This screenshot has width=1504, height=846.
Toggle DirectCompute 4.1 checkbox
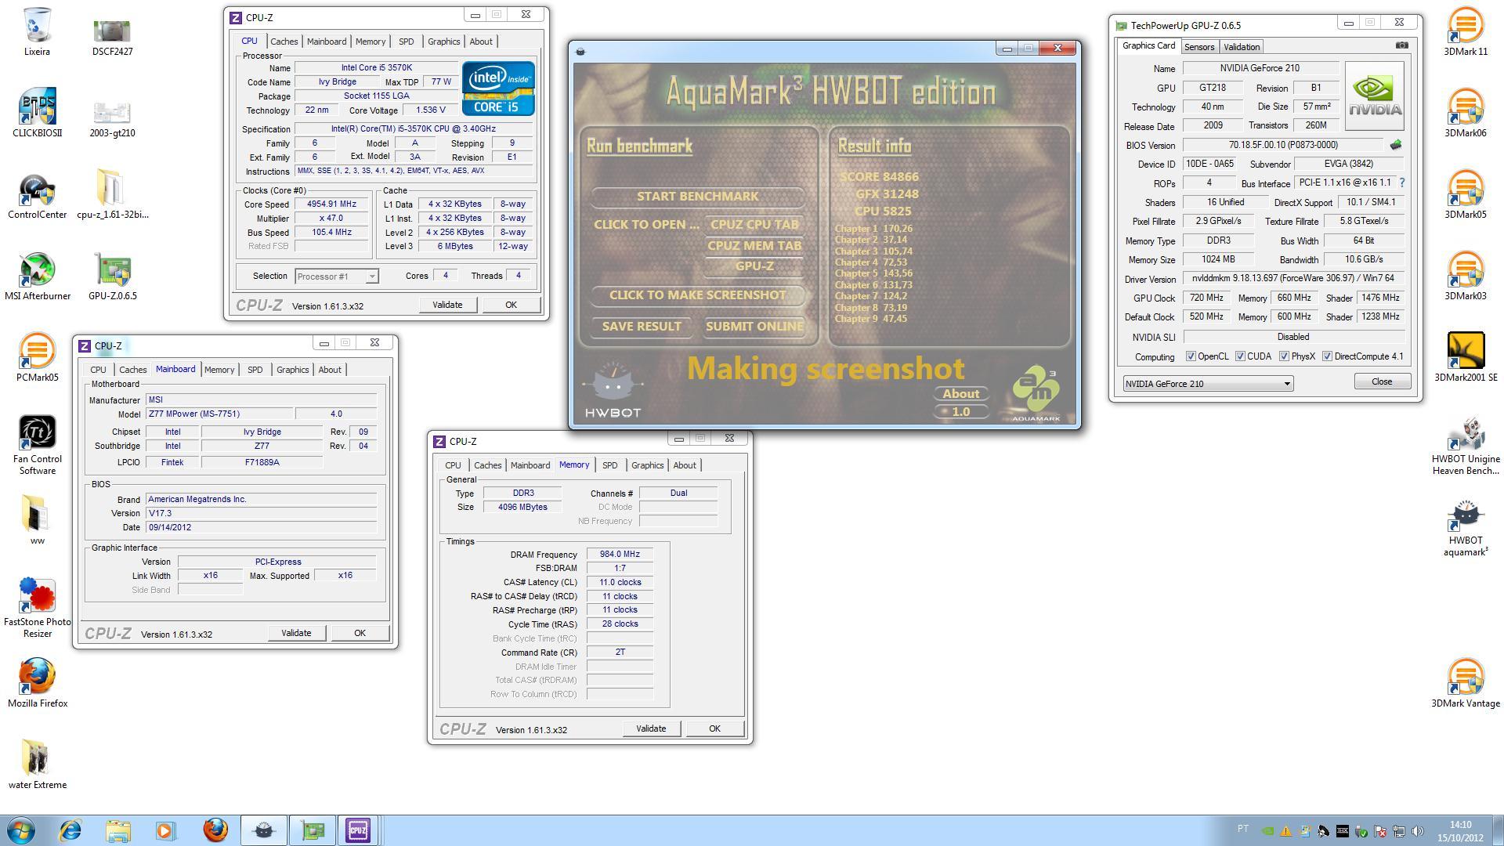coord(1327,356)
